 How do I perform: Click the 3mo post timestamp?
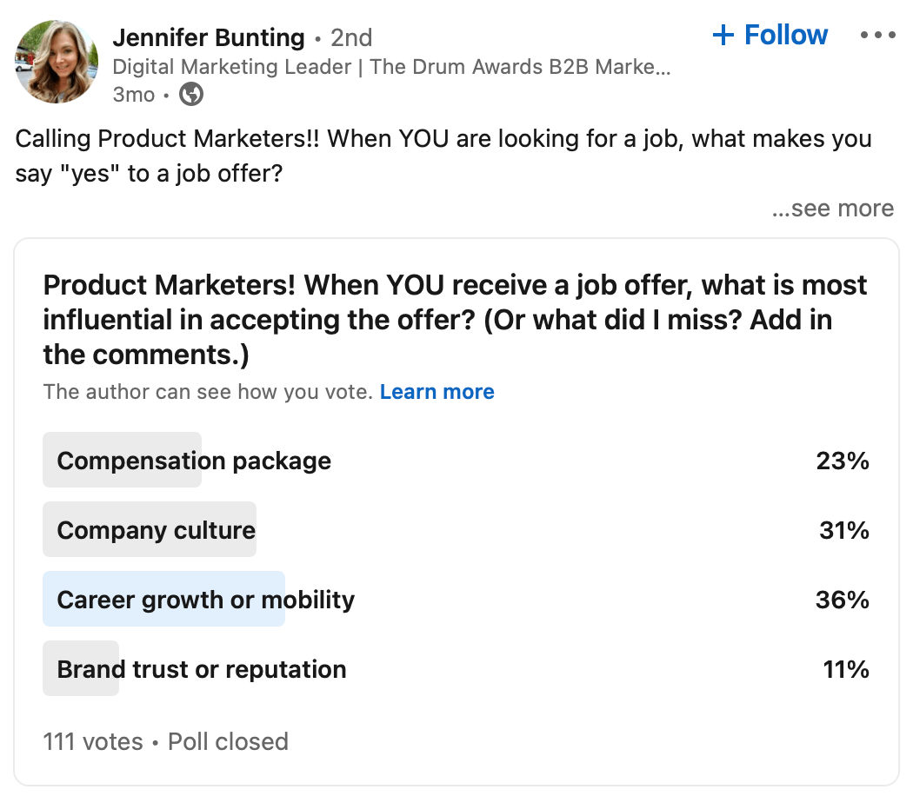133,94
